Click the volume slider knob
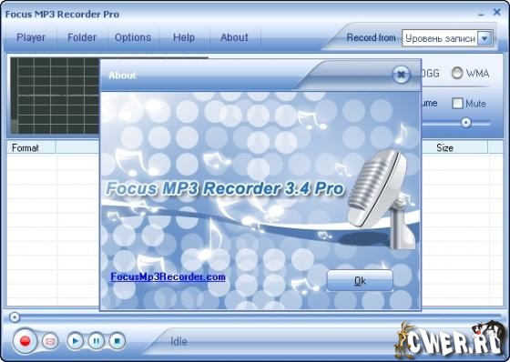 466,123
